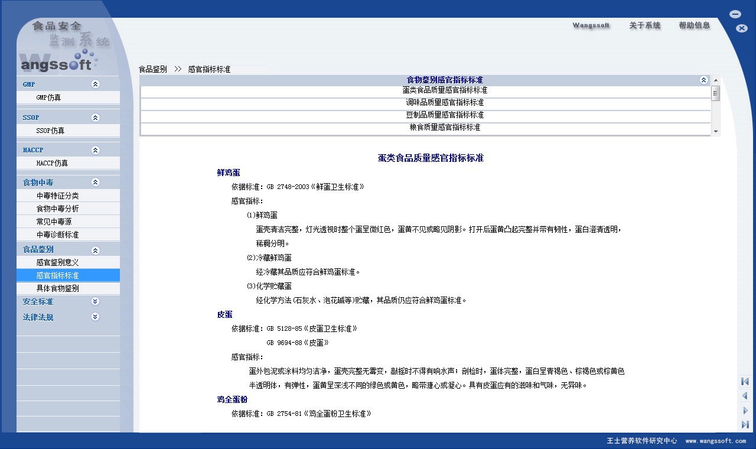
Task: Collapse the 食物鉴别感官指标标准 list chevron
Action: click(x=703, y=80)
